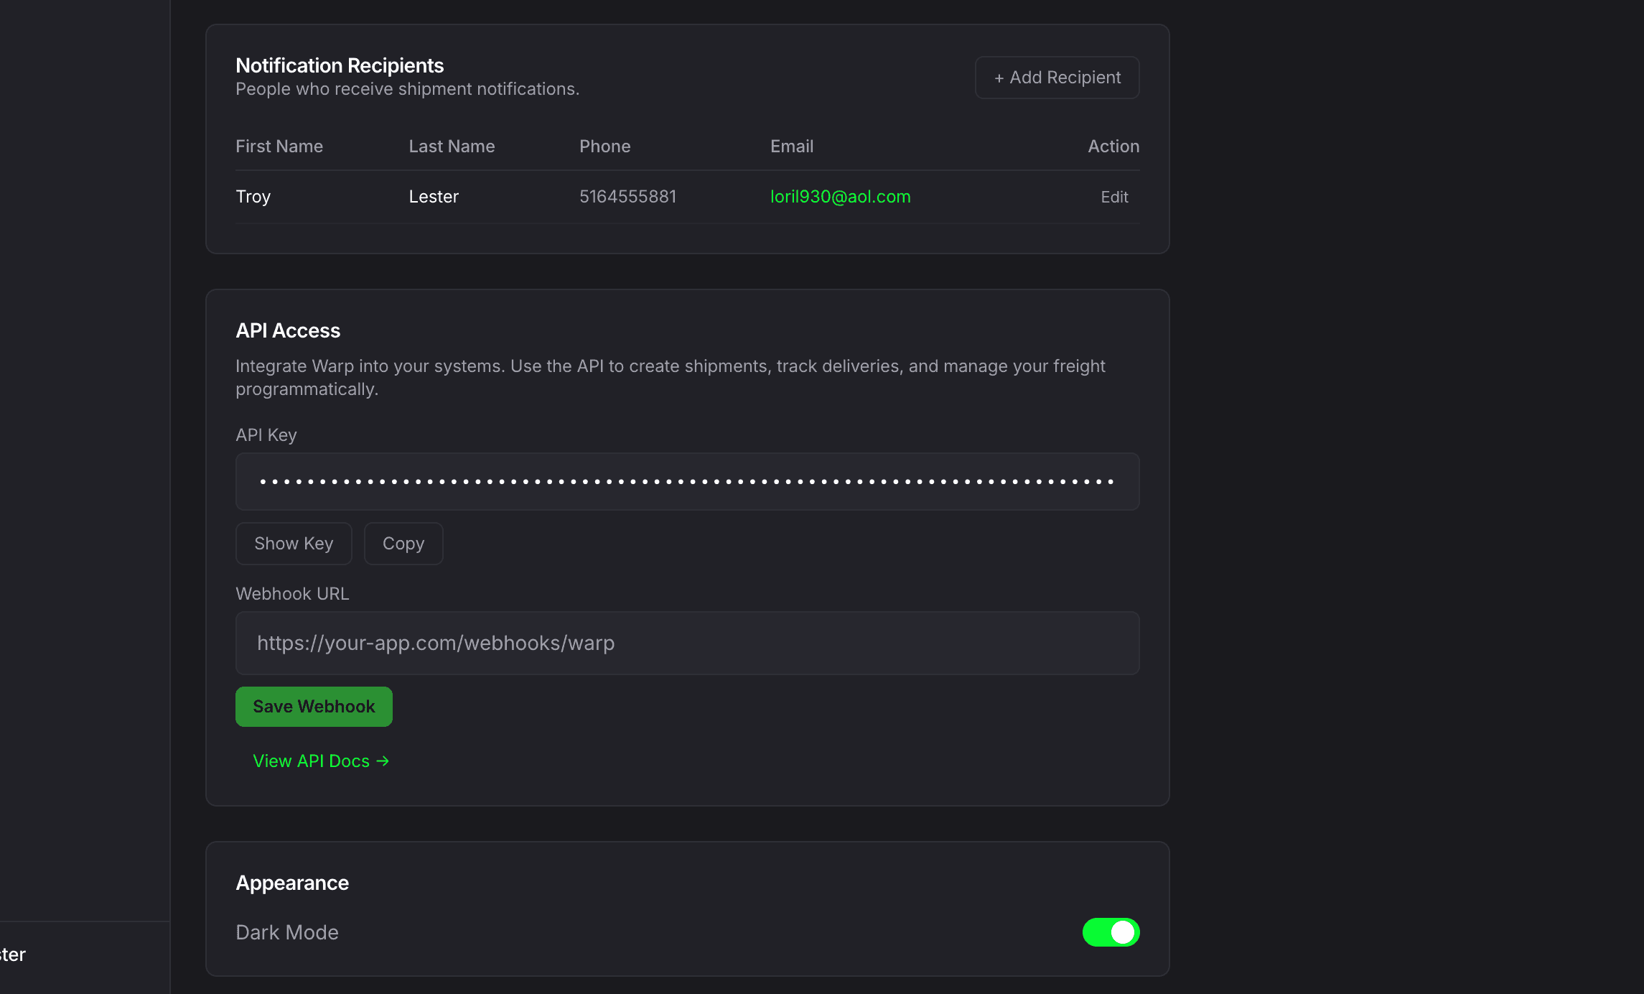Copy the API key to clipboard
Viewport: 1644px width, 994px height.
pos(403,543)
